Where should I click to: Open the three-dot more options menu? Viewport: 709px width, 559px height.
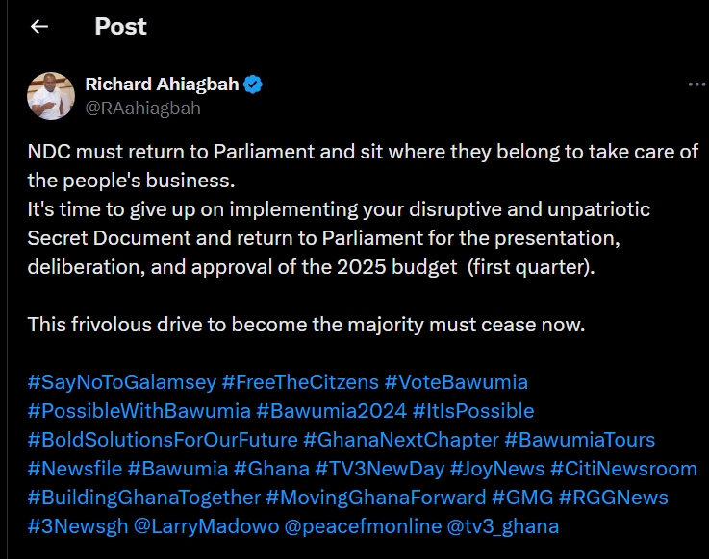697,85
